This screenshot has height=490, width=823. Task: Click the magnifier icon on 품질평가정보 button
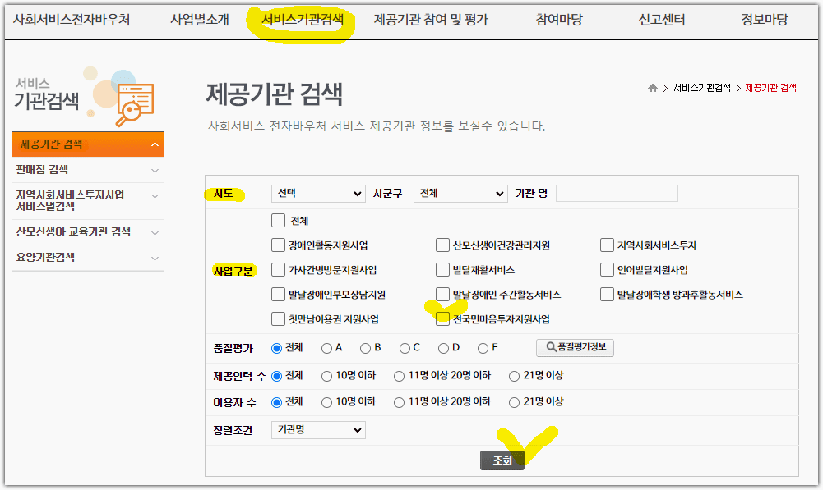click(553, 347)
